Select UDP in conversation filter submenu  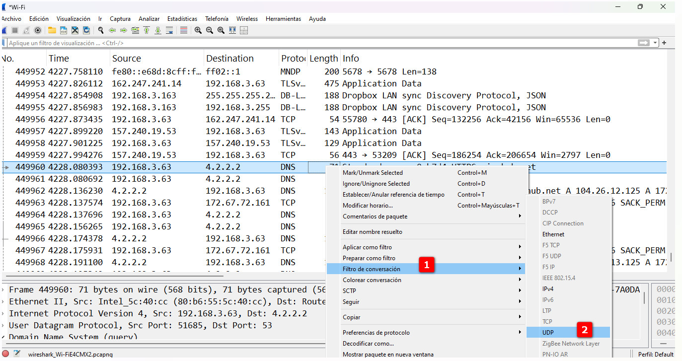coord(548,332)
